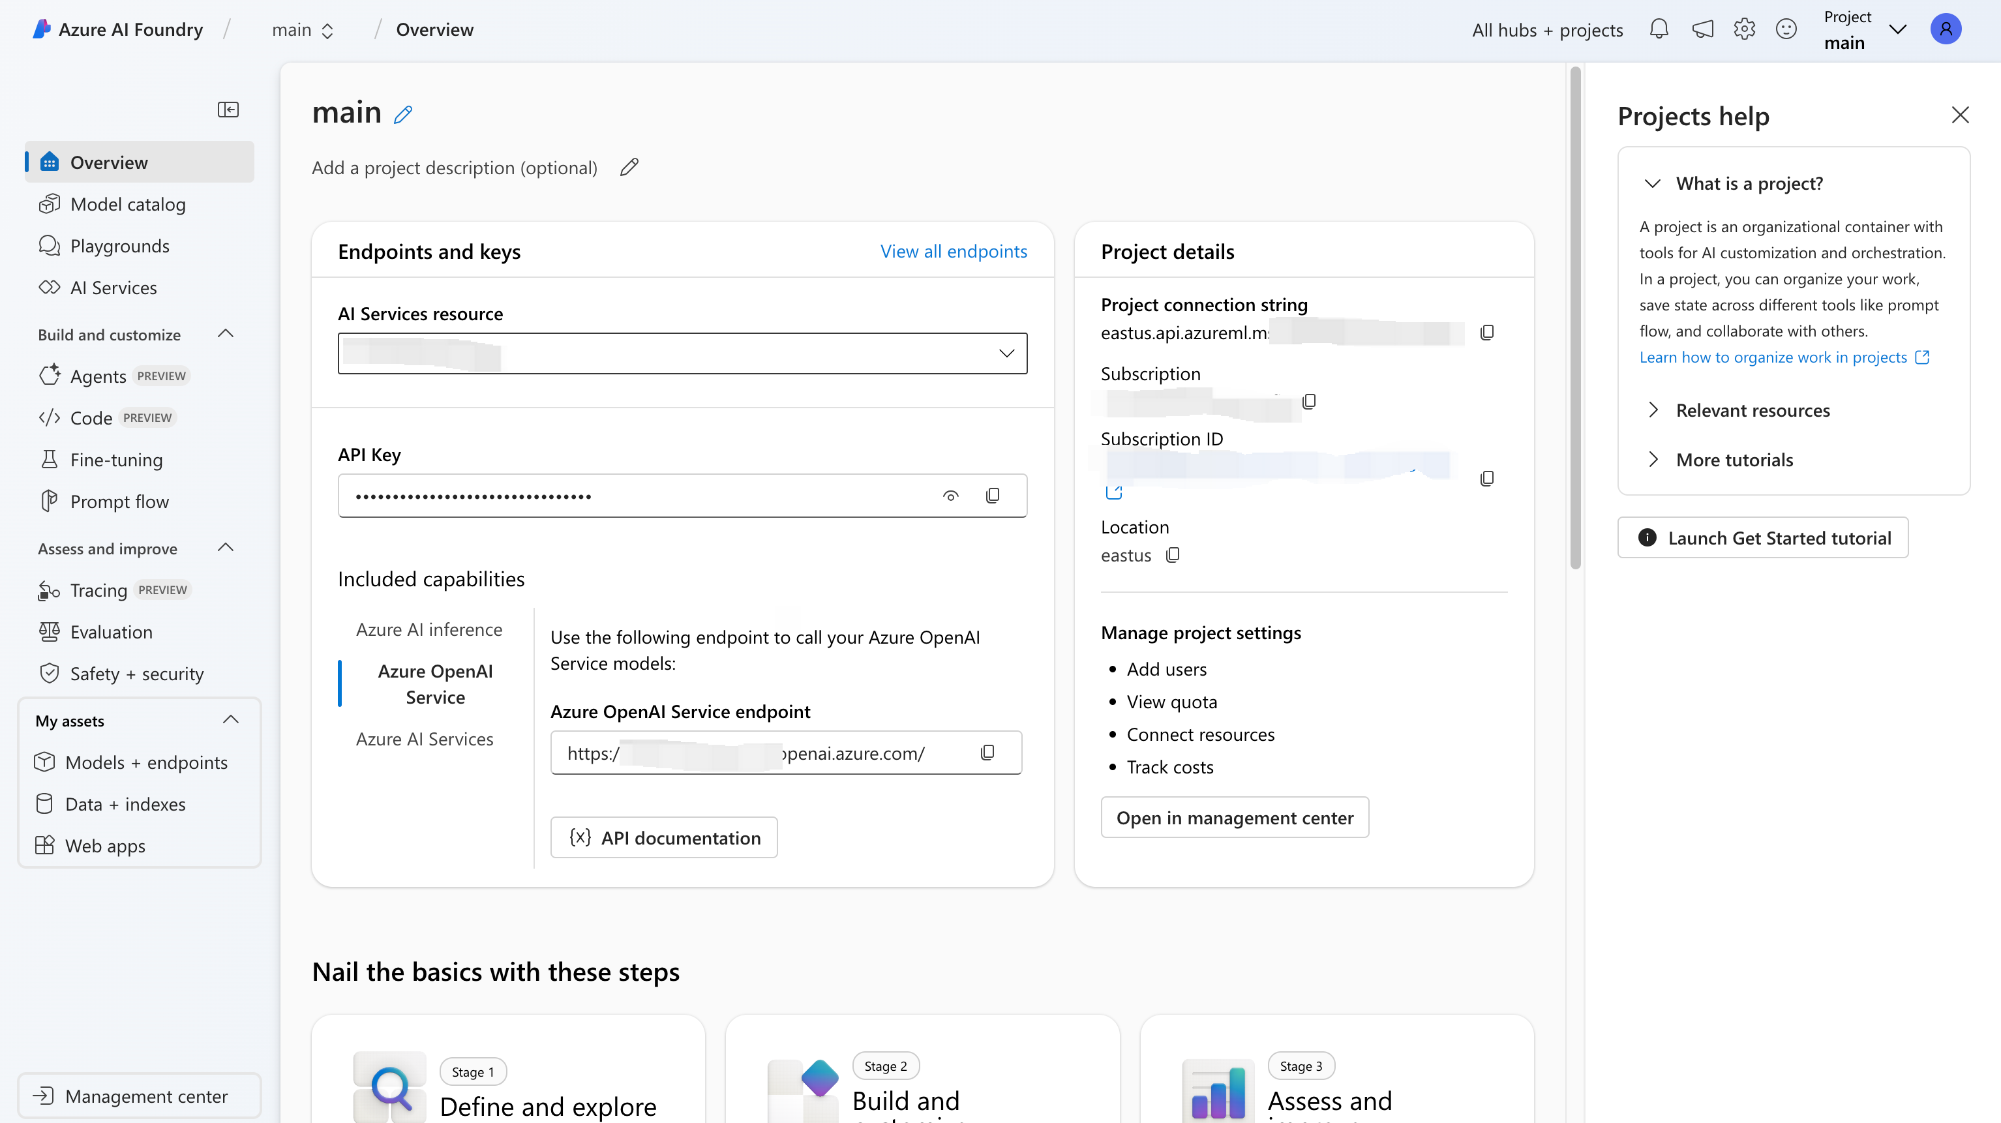Collapse the Assess and improve section
This screenshot has height=1123, width=2001.
click(225, 548)
